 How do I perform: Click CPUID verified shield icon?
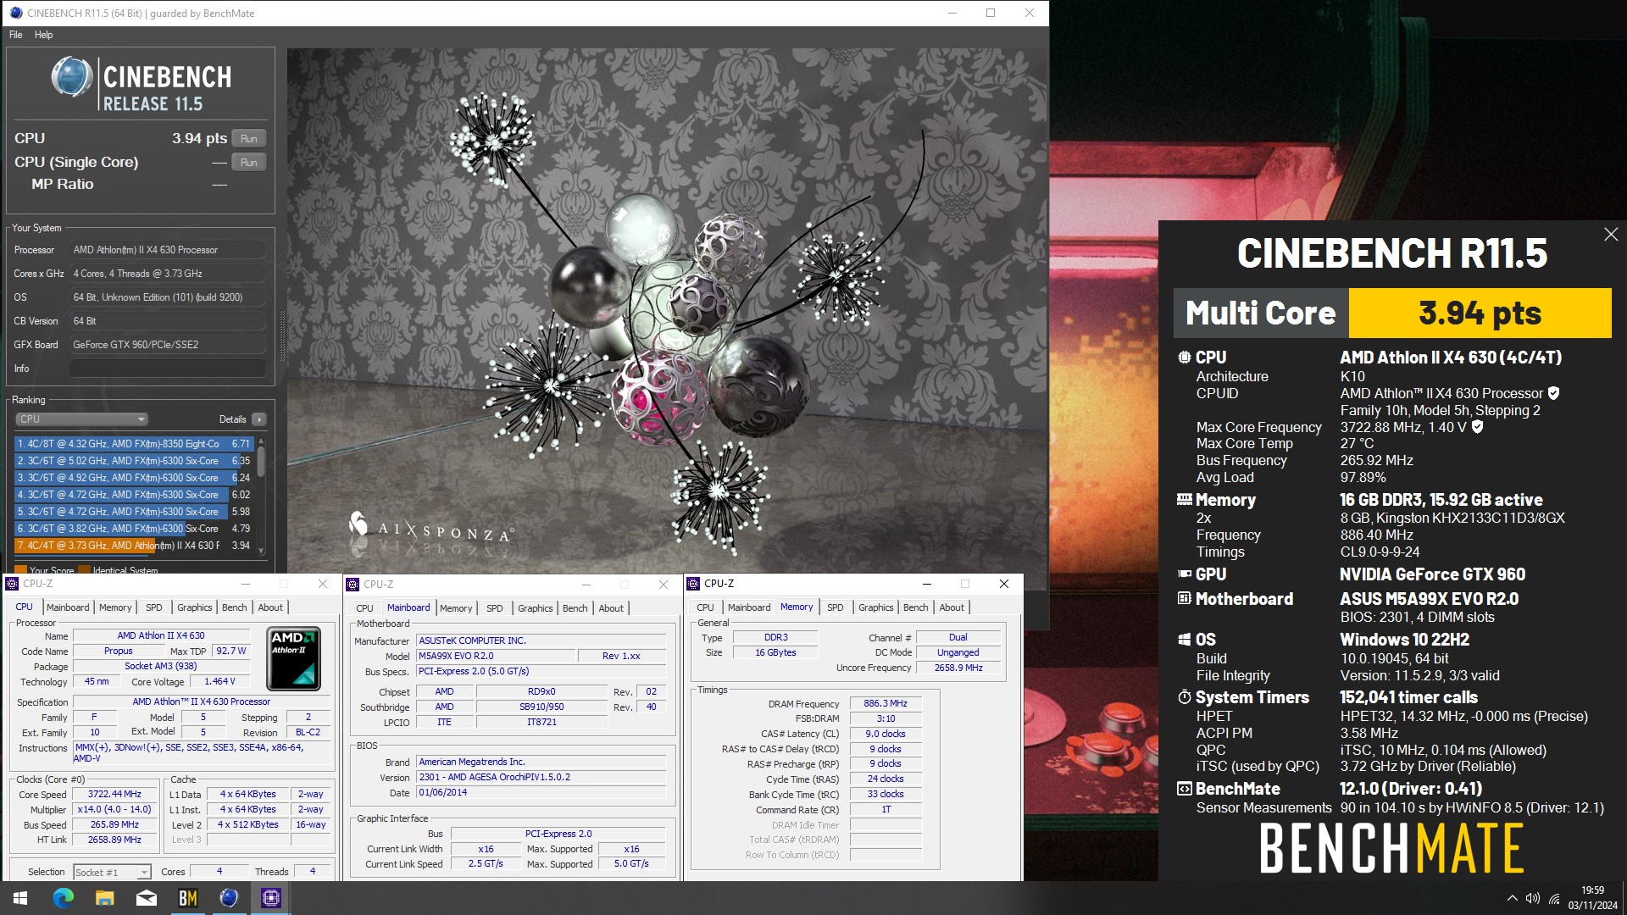click(1553, 393)
